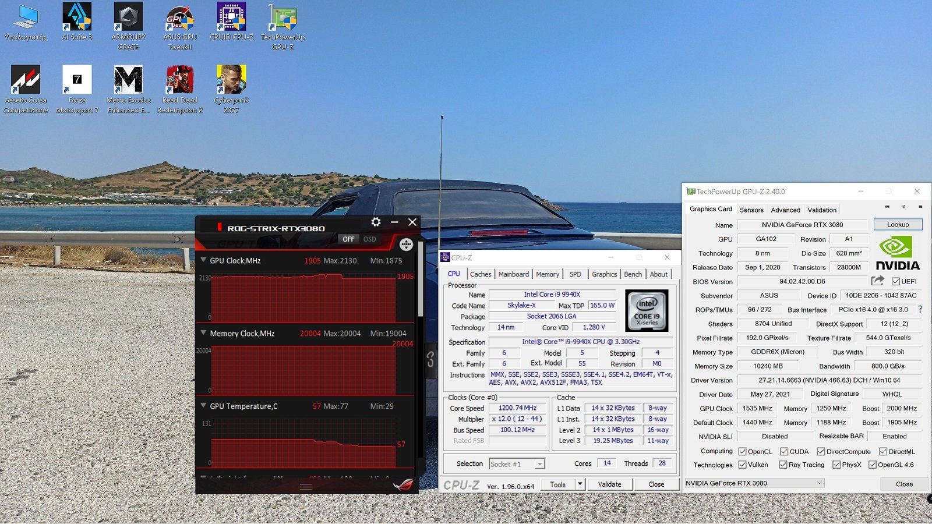Open the AI Suite 3 desktop shortcut
Viewport: 932px width, 524px height.
[x=77, y=22]
